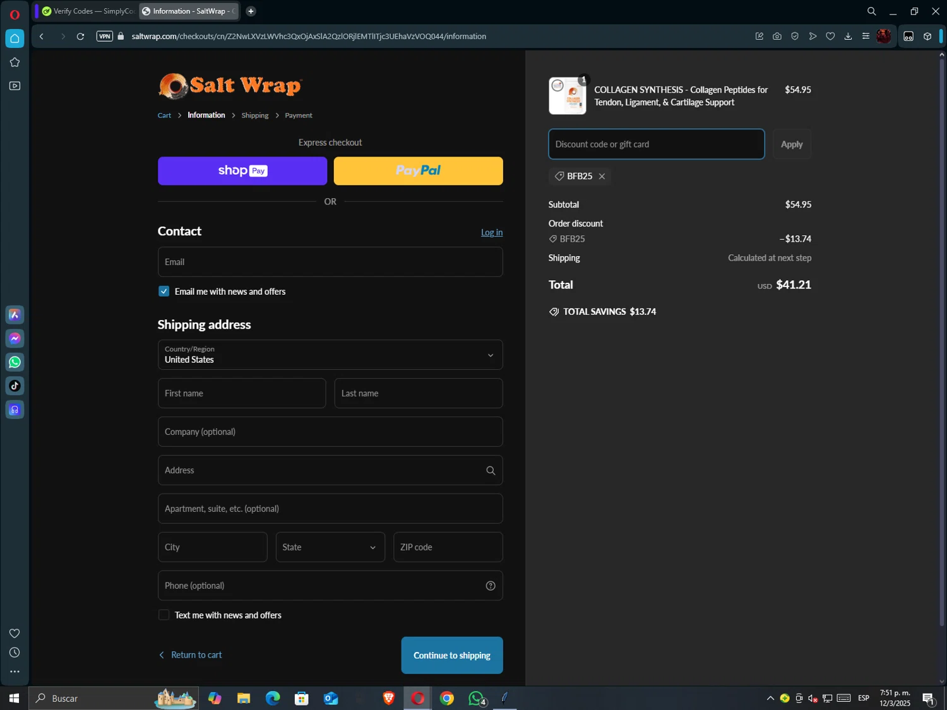947x710 pixels.
Task: Reload the current page
Action: (x=80, y=37)
